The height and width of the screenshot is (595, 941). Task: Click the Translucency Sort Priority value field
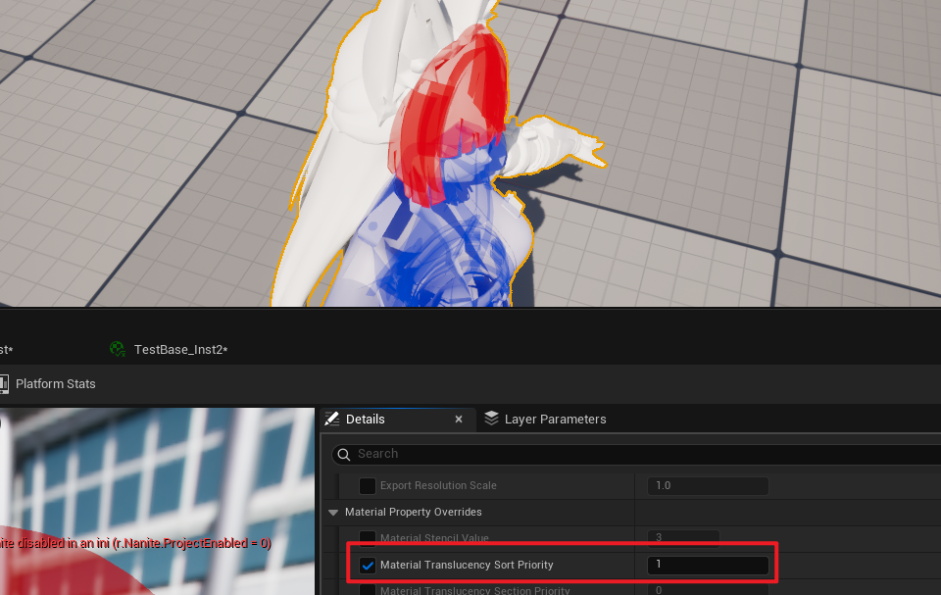pyautogui.click(x=708, y=566)
